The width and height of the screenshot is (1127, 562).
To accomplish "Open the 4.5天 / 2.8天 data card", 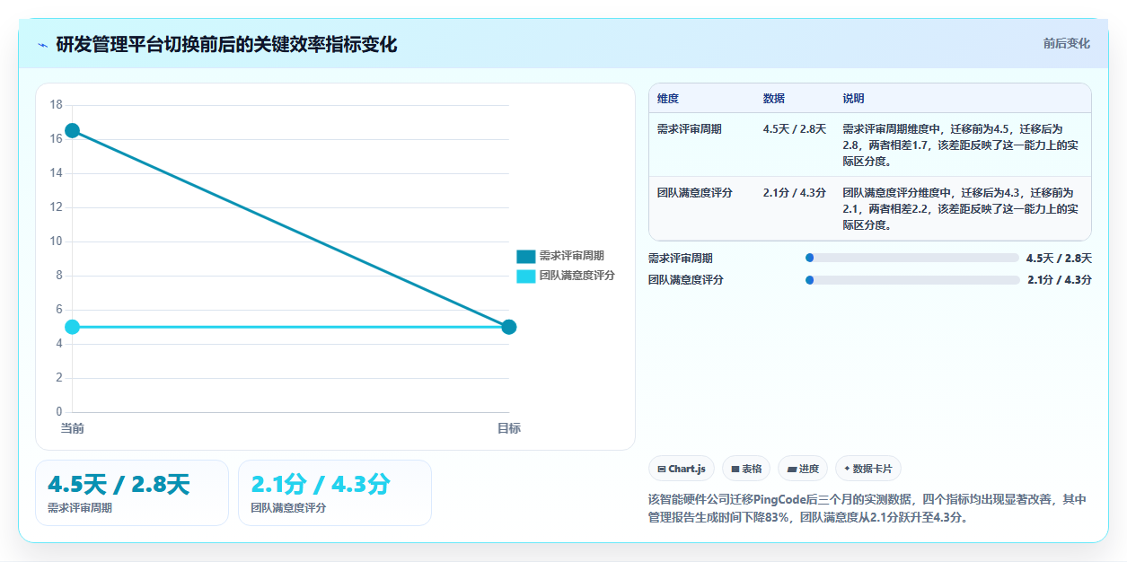I will [x=132, y=493].
